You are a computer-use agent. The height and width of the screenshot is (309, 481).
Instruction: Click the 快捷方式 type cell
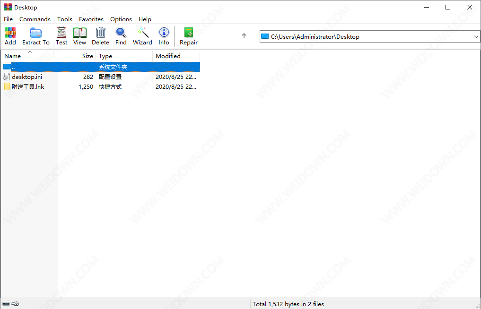(x=110, y=87)
